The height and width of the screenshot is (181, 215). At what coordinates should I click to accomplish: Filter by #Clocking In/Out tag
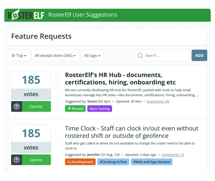(113, 162)
